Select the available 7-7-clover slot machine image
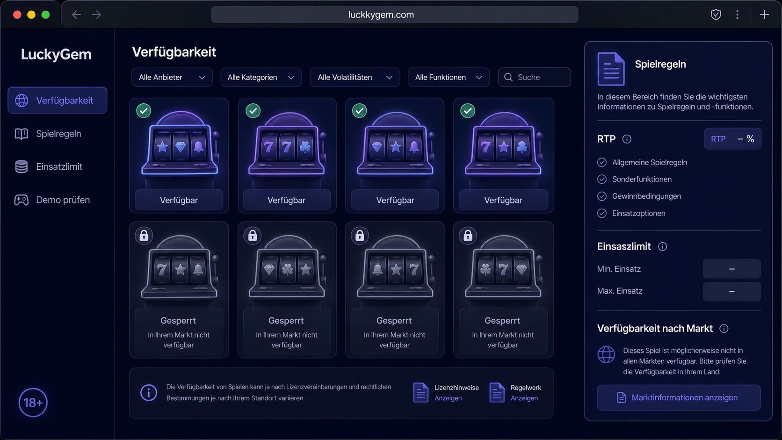This screenshot has width=782, height=440. click(287, 144)
